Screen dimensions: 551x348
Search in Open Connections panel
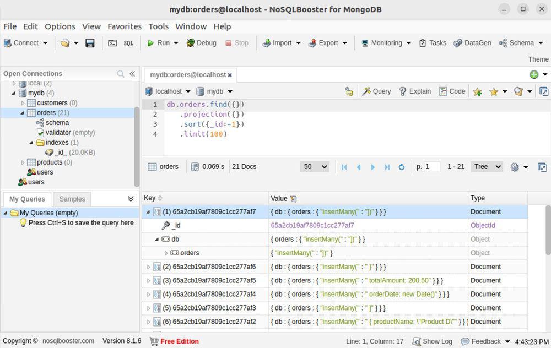[x=121, y=74]
